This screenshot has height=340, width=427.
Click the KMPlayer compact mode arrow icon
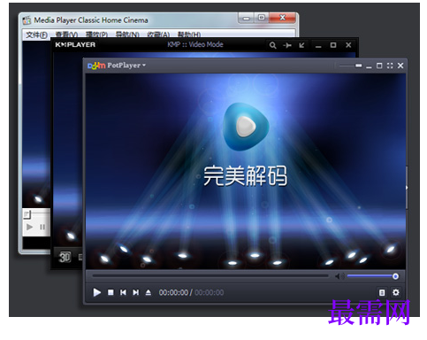point(301,45)
